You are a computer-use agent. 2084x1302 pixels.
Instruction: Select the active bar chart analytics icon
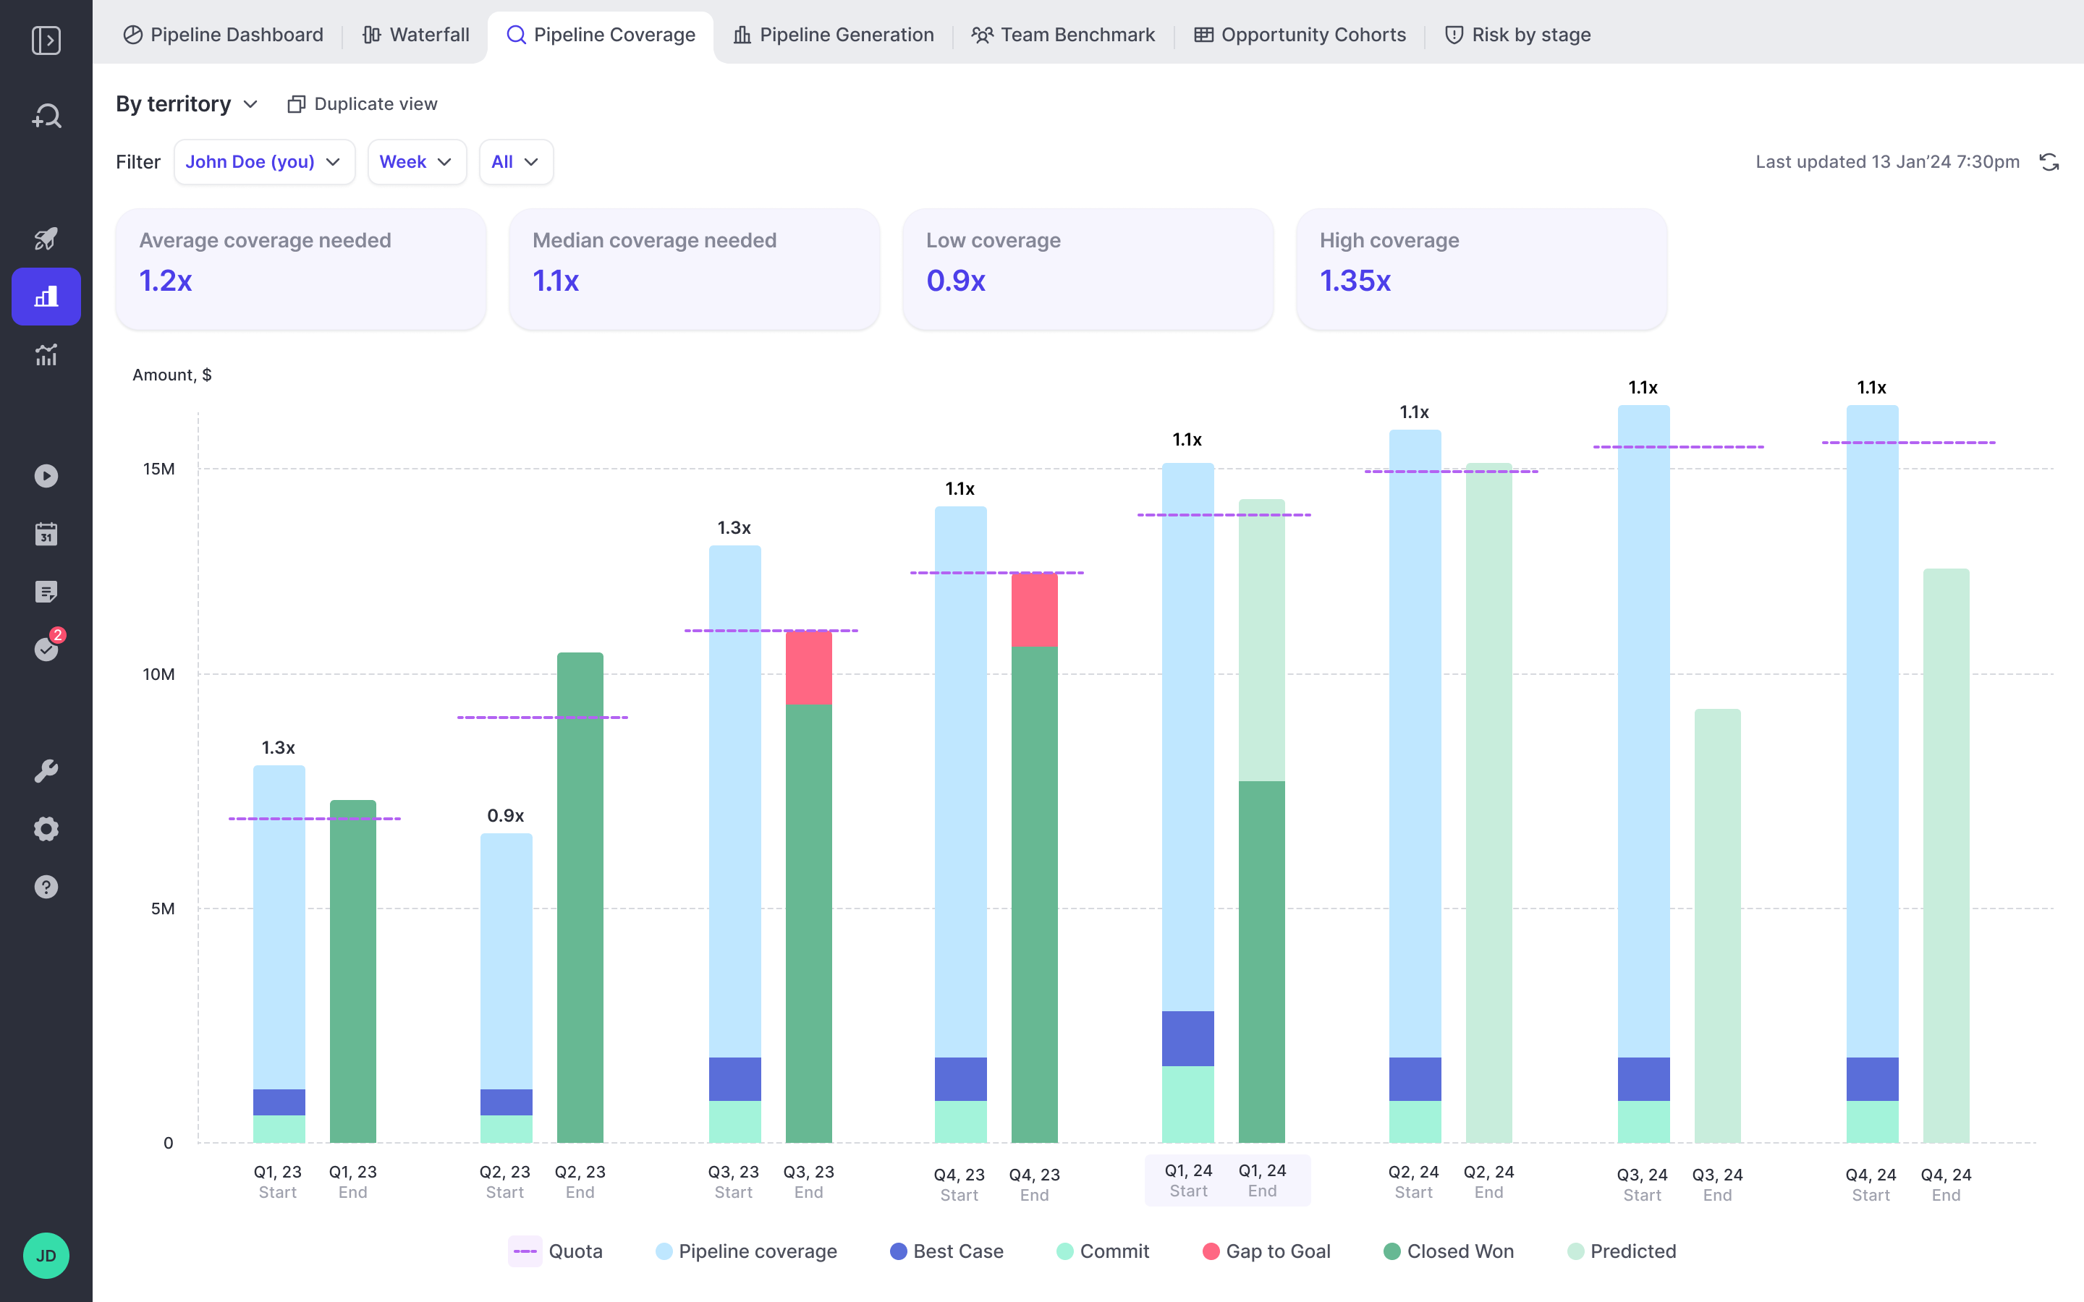[46, 297]
